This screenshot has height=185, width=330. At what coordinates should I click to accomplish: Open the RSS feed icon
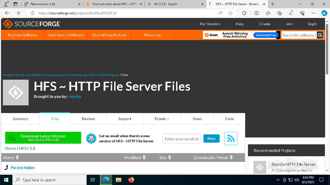point(231,138)
